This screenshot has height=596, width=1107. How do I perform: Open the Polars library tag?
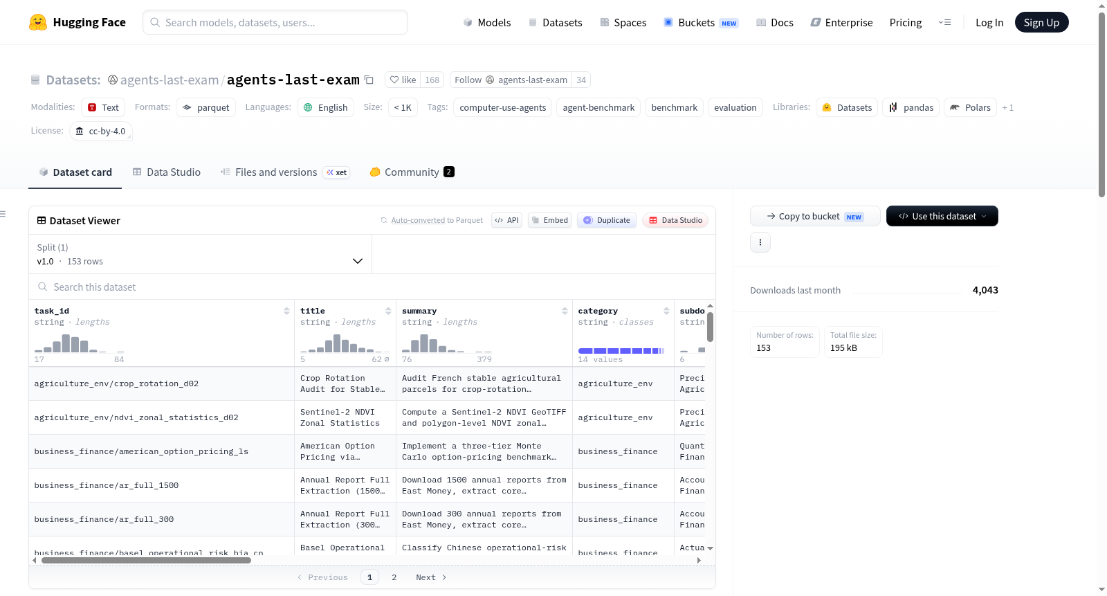point(970,107)
